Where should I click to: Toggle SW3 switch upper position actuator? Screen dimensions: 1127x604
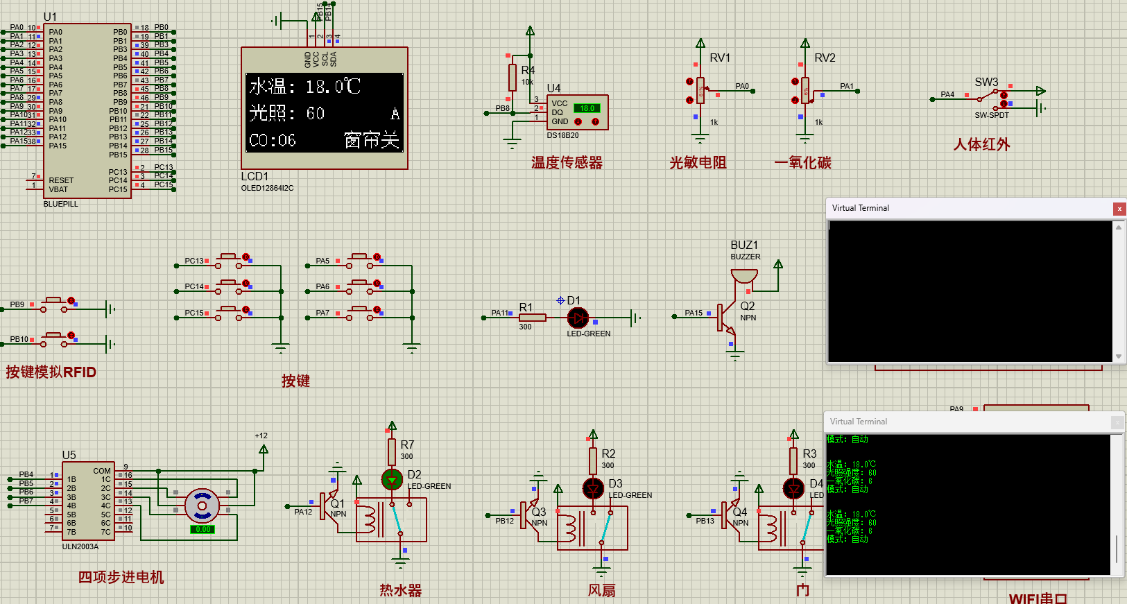pos(1004,94)
